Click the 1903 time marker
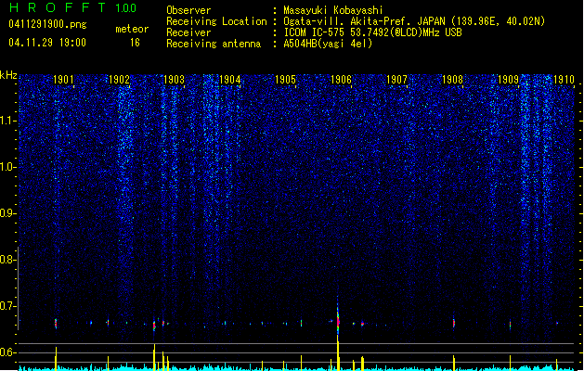The width and height of the screenshot is (584, 371). [174, 80]
